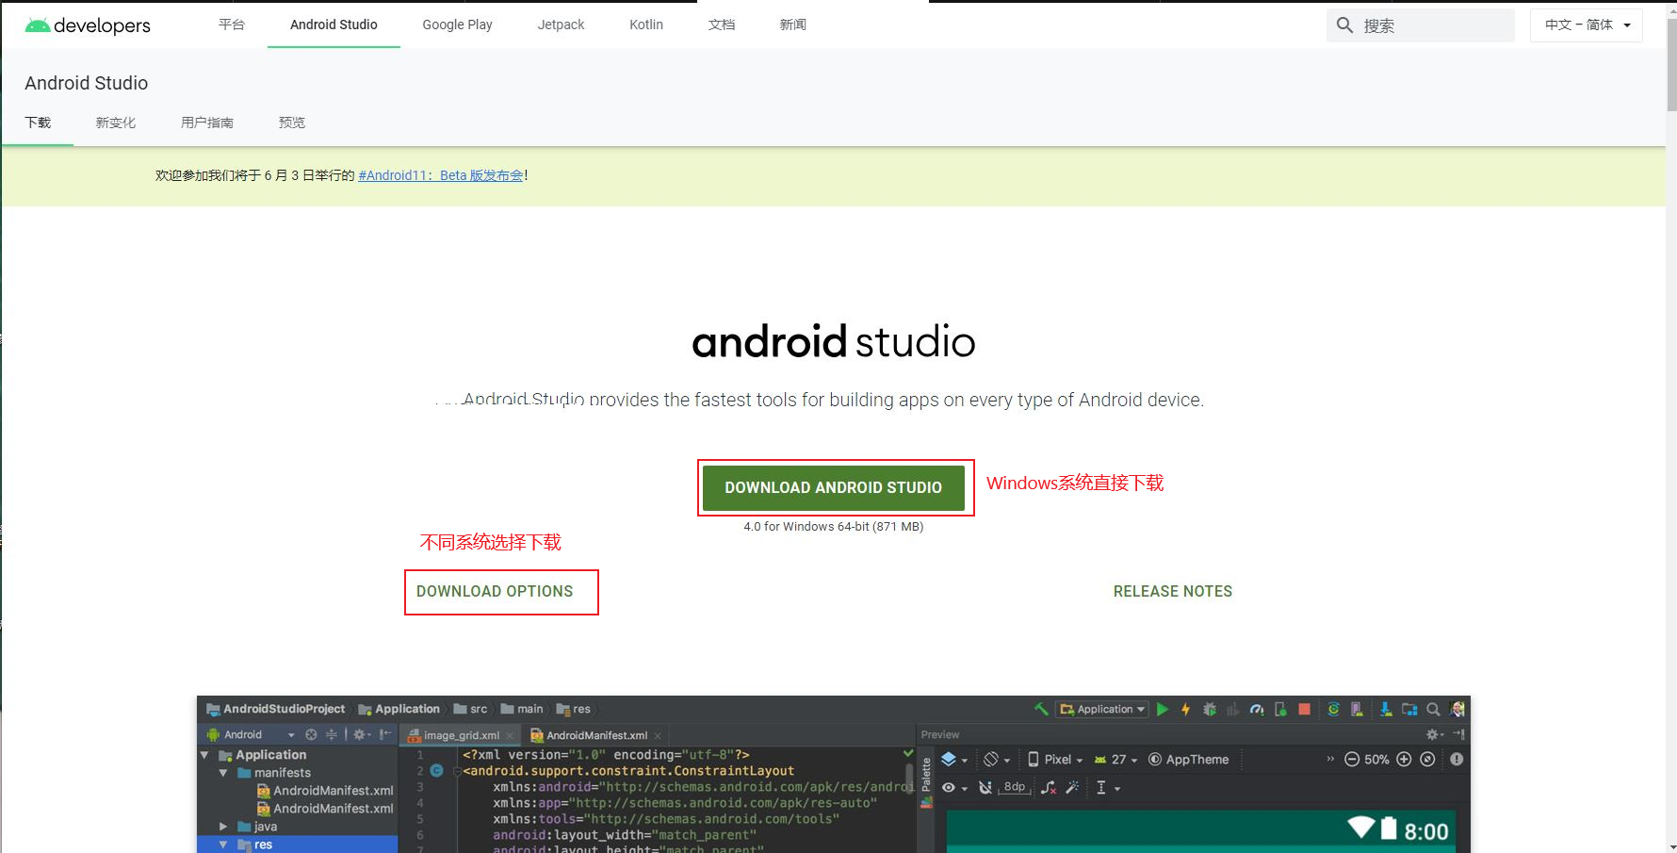Open the 平台 nav menu
1677x853 pixels.
point(232,25)
